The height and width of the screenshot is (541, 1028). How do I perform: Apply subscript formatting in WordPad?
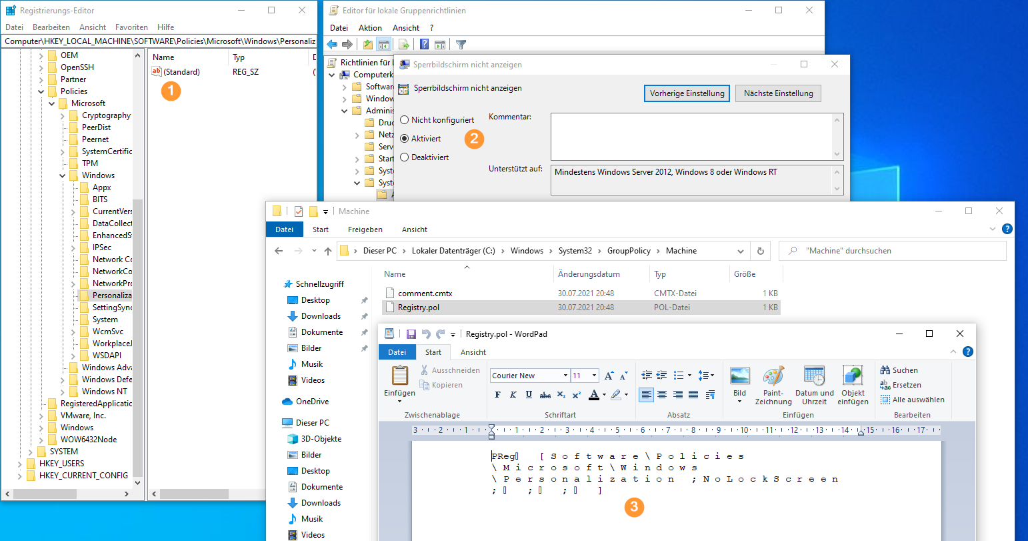tap(561, 395)
